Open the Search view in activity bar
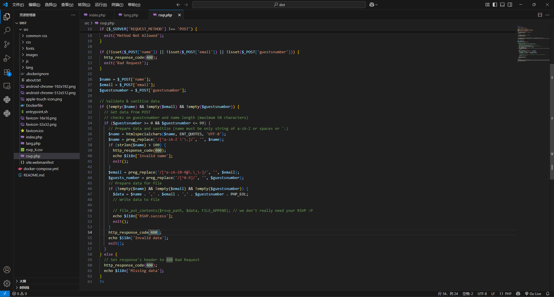Screen dimensions: 554x297 pos(7,30)
